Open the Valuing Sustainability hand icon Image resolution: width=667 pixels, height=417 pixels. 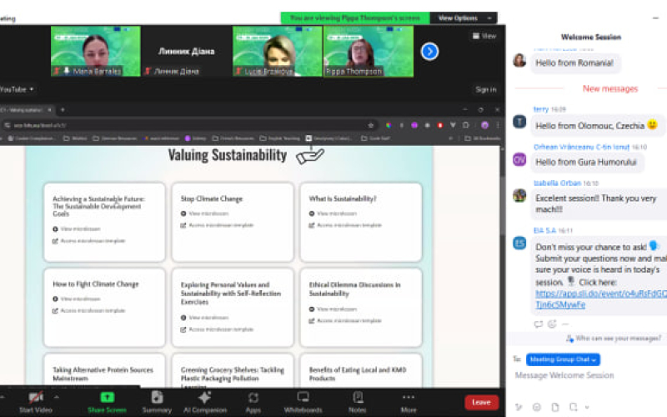pyautogui.click(x=310, y=155)
